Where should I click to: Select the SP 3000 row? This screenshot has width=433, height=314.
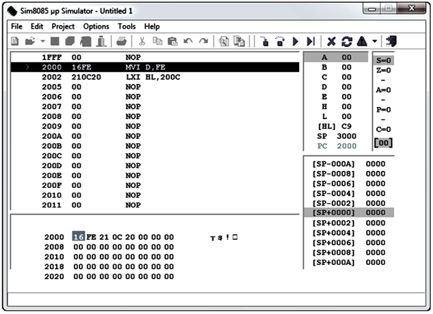pyautogui.click(x=336, y=136)
